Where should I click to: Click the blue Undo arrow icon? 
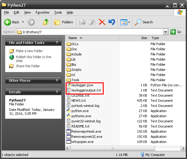coord(112,22)
